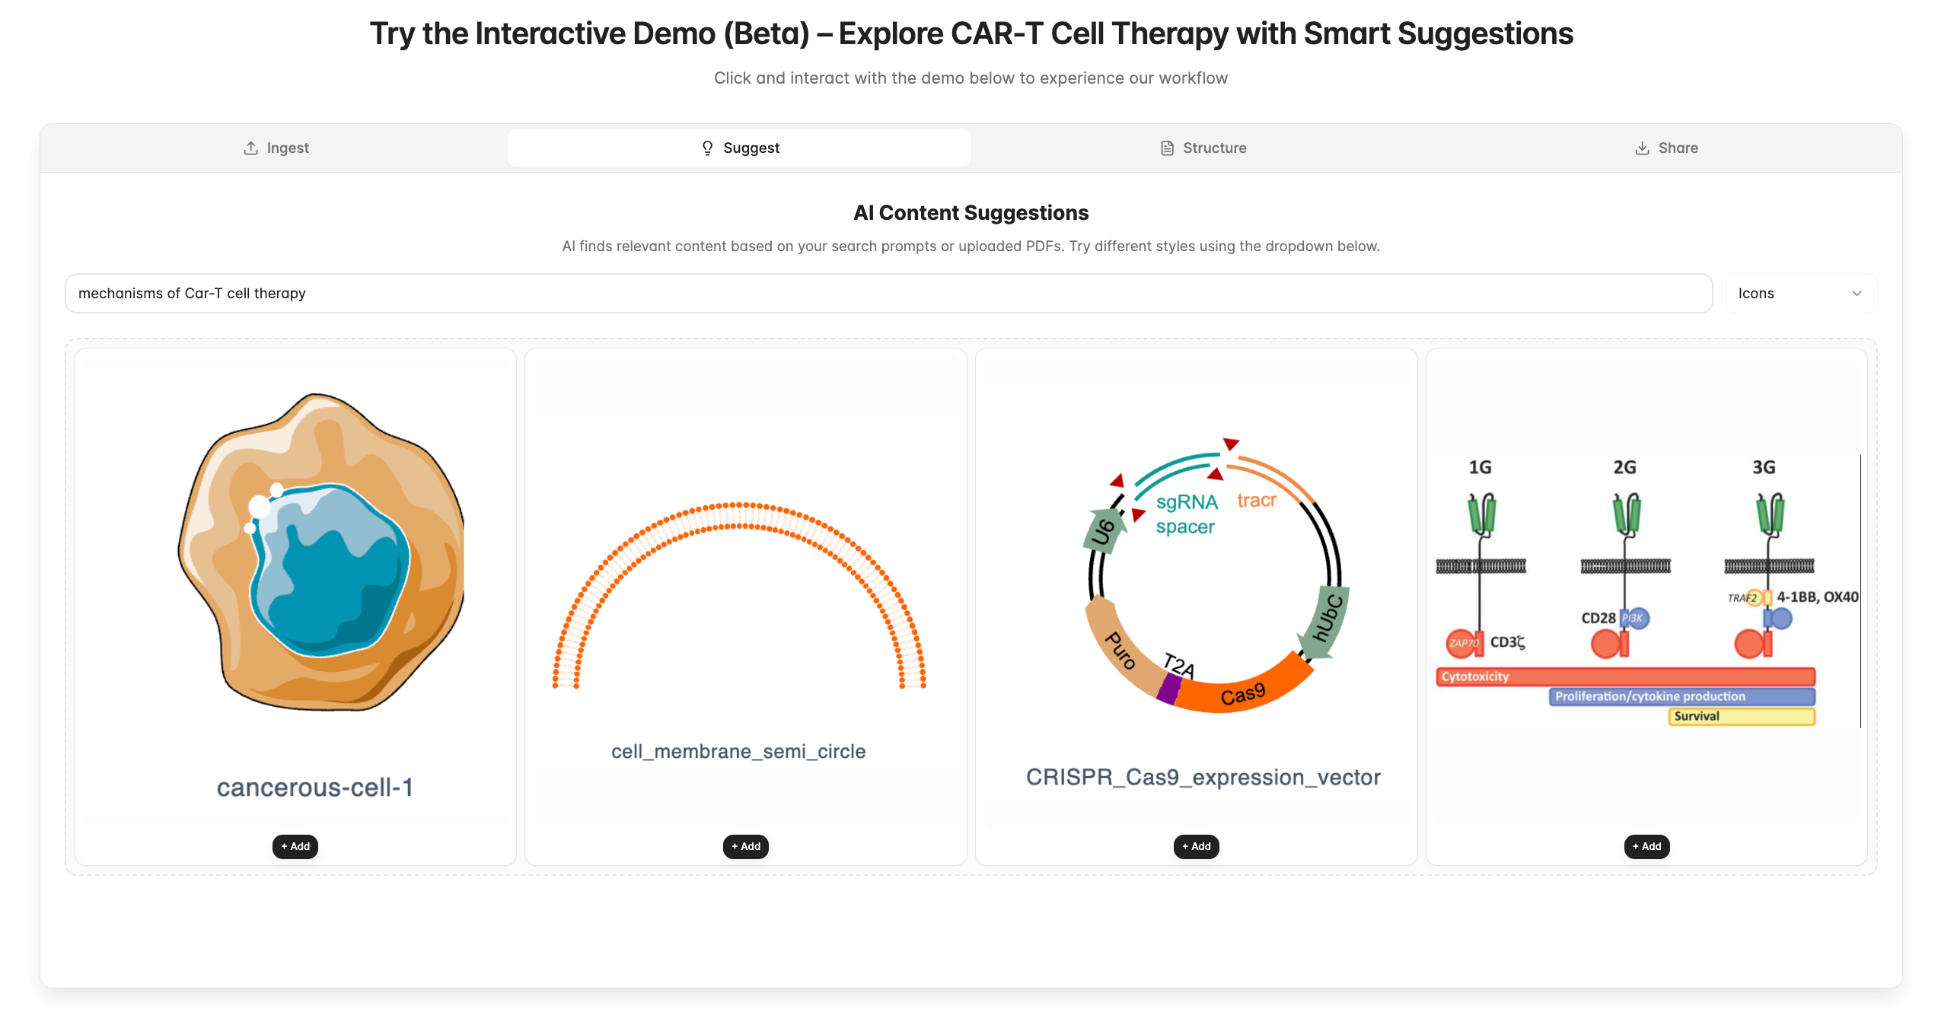The image size is (1938, 1012).
Task: Select the Suggest tab
Action: (739, 148)
